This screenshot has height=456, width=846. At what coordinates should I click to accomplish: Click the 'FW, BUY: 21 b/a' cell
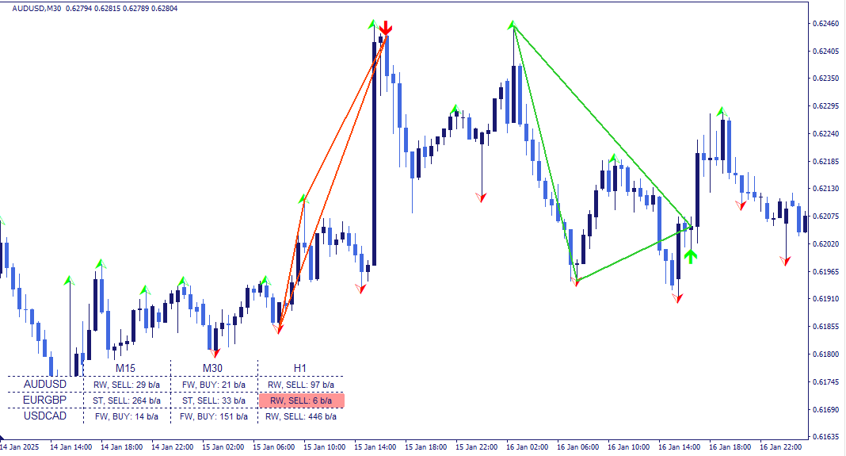(214, 385)
